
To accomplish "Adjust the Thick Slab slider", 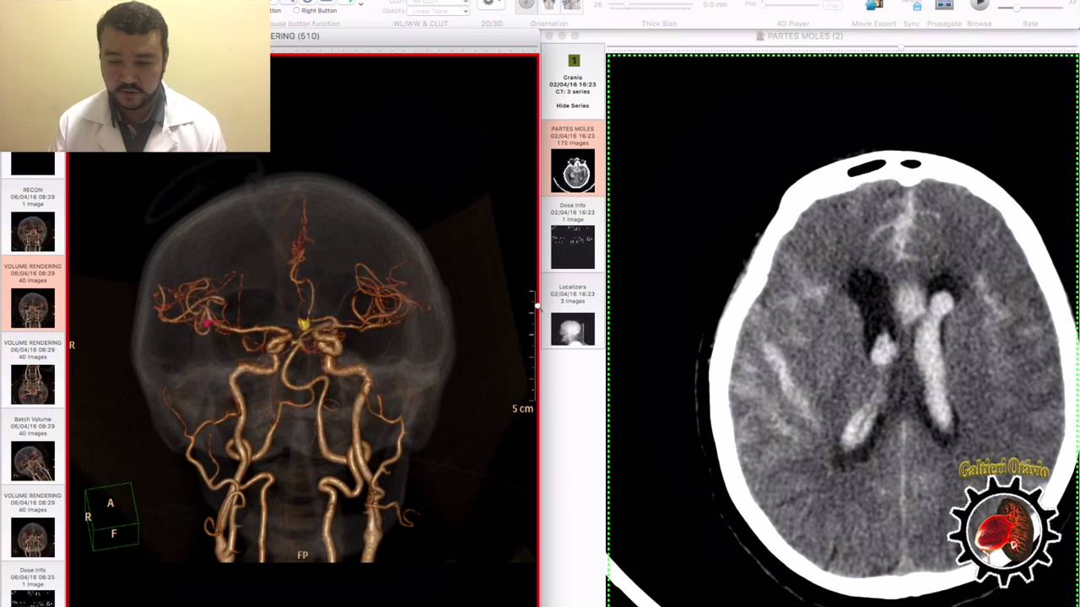I will click(650, 5).
